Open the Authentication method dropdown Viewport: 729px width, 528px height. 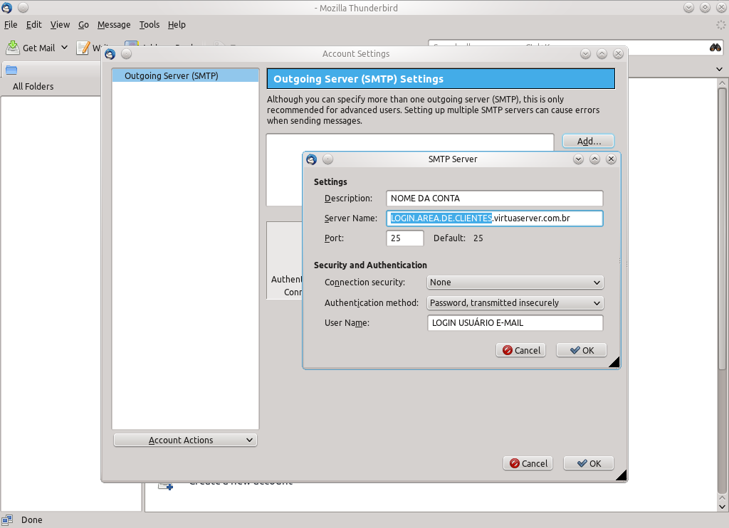(515, 303)
